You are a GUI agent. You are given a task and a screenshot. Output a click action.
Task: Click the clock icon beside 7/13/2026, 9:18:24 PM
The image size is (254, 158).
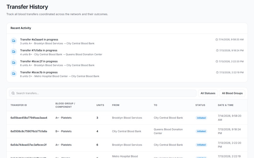217,51
